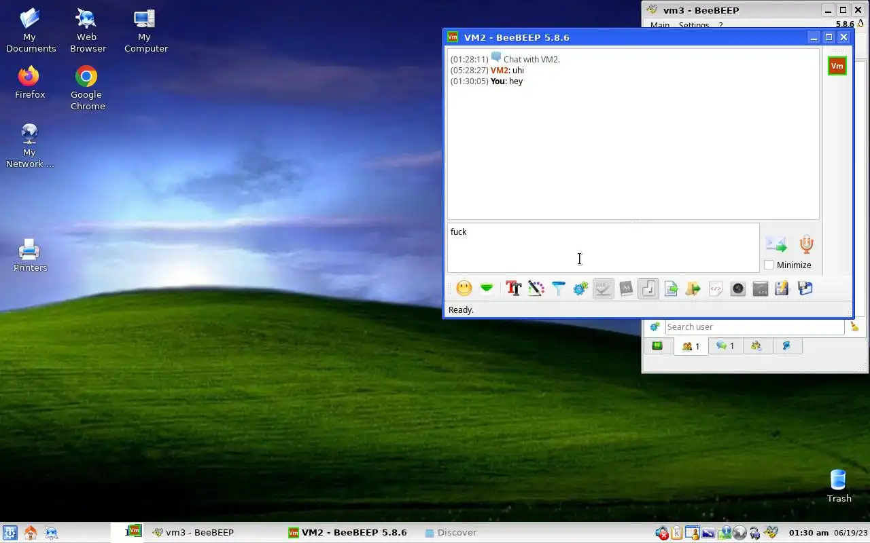Screen dimensions: 870x543
Task: Switch to the chats tab showing 1
Action: click(x=725, y=346)
